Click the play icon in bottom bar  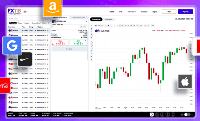point(151,115)
